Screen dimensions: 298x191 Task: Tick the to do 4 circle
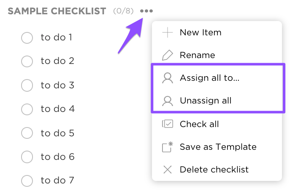click(27, 109)
